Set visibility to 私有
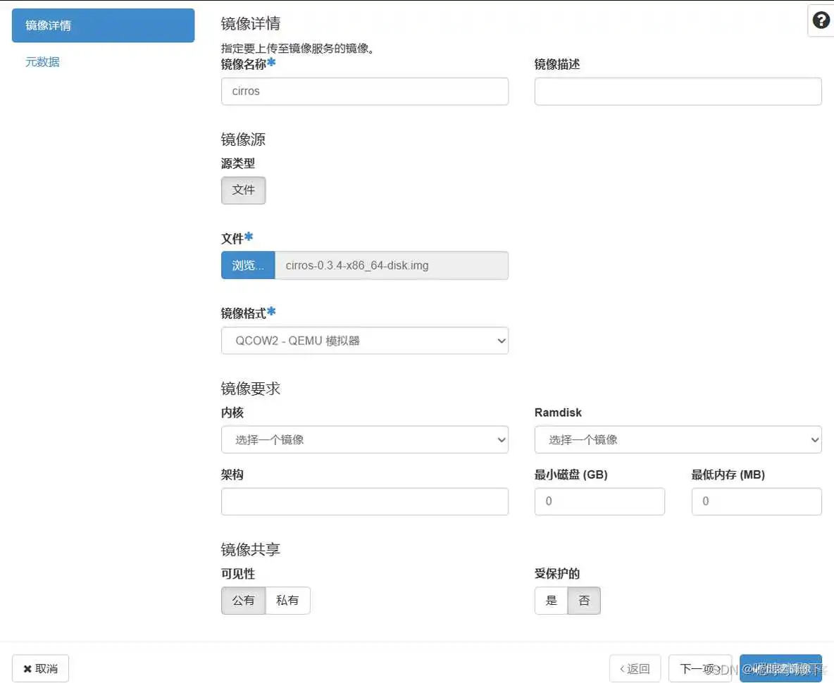Image resolution: width=834 pixels, height=683 pixels. [x=288, y=601]
